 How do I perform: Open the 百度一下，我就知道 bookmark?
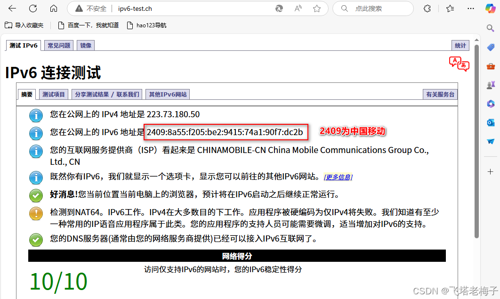(89, 25)
